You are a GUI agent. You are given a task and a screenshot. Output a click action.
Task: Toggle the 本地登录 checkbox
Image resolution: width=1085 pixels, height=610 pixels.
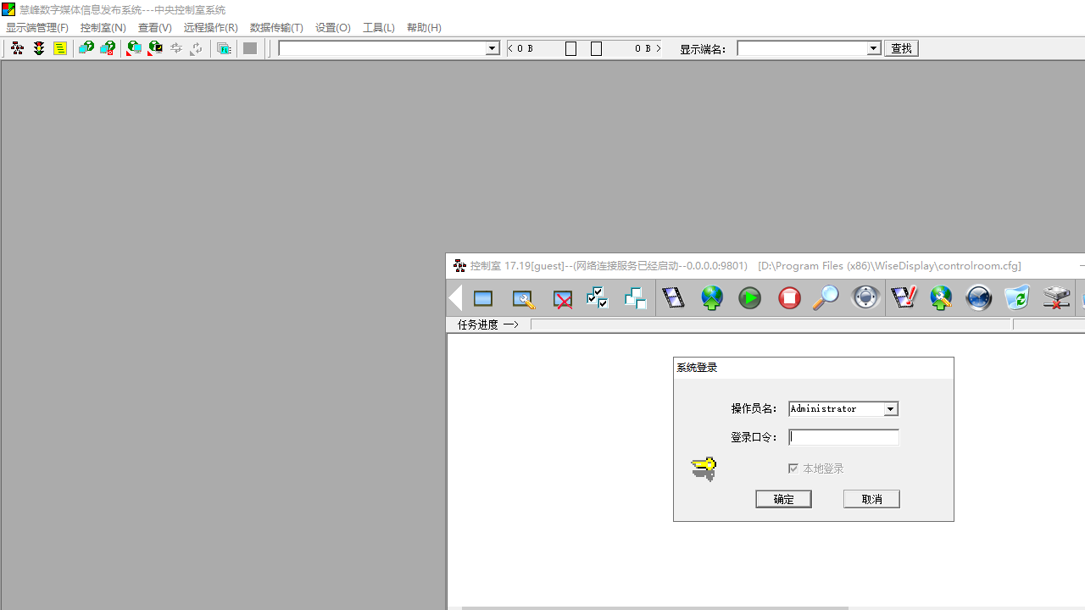[x=793, y=469]
